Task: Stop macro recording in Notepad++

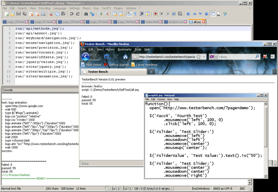Action: click(x=162, y=14)
